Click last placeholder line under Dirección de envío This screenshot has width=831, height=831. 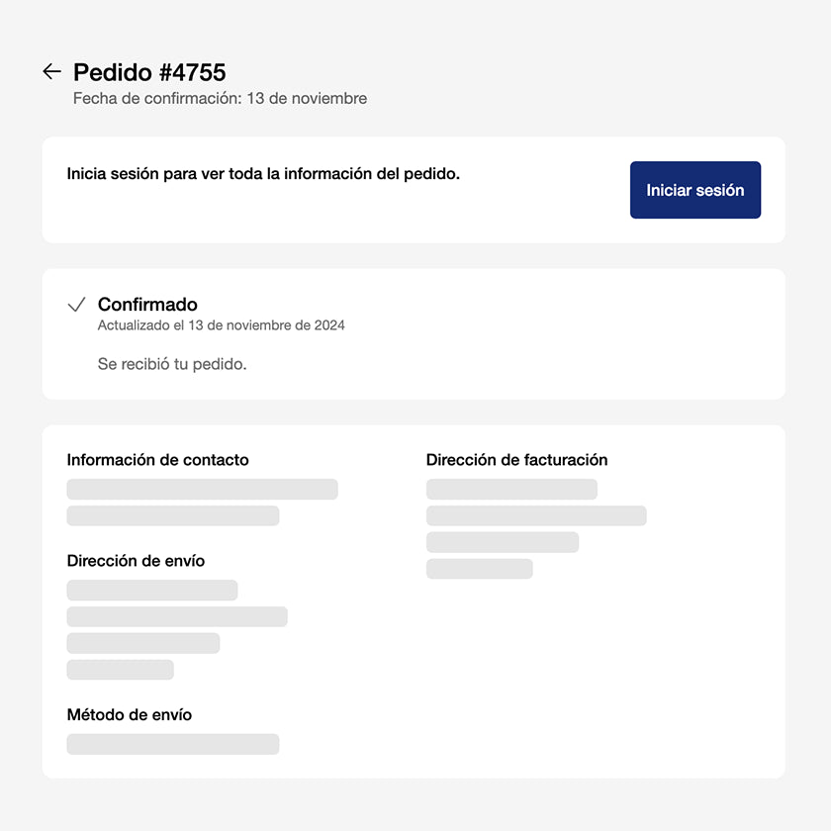point(120,670)
